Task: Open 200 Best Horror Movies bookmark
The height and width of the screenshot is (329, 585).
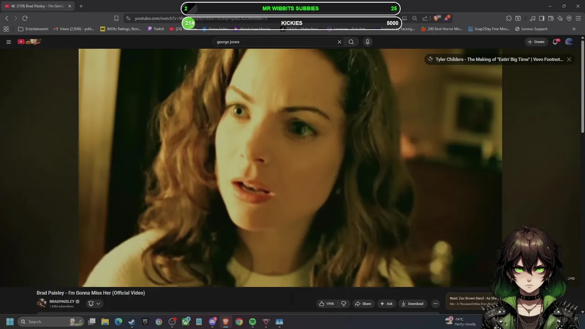Action: coord(442,29)
